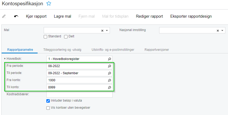Click Mal for tidsplan button
This screenshot has width=228, height=115.
pos(115,16)
